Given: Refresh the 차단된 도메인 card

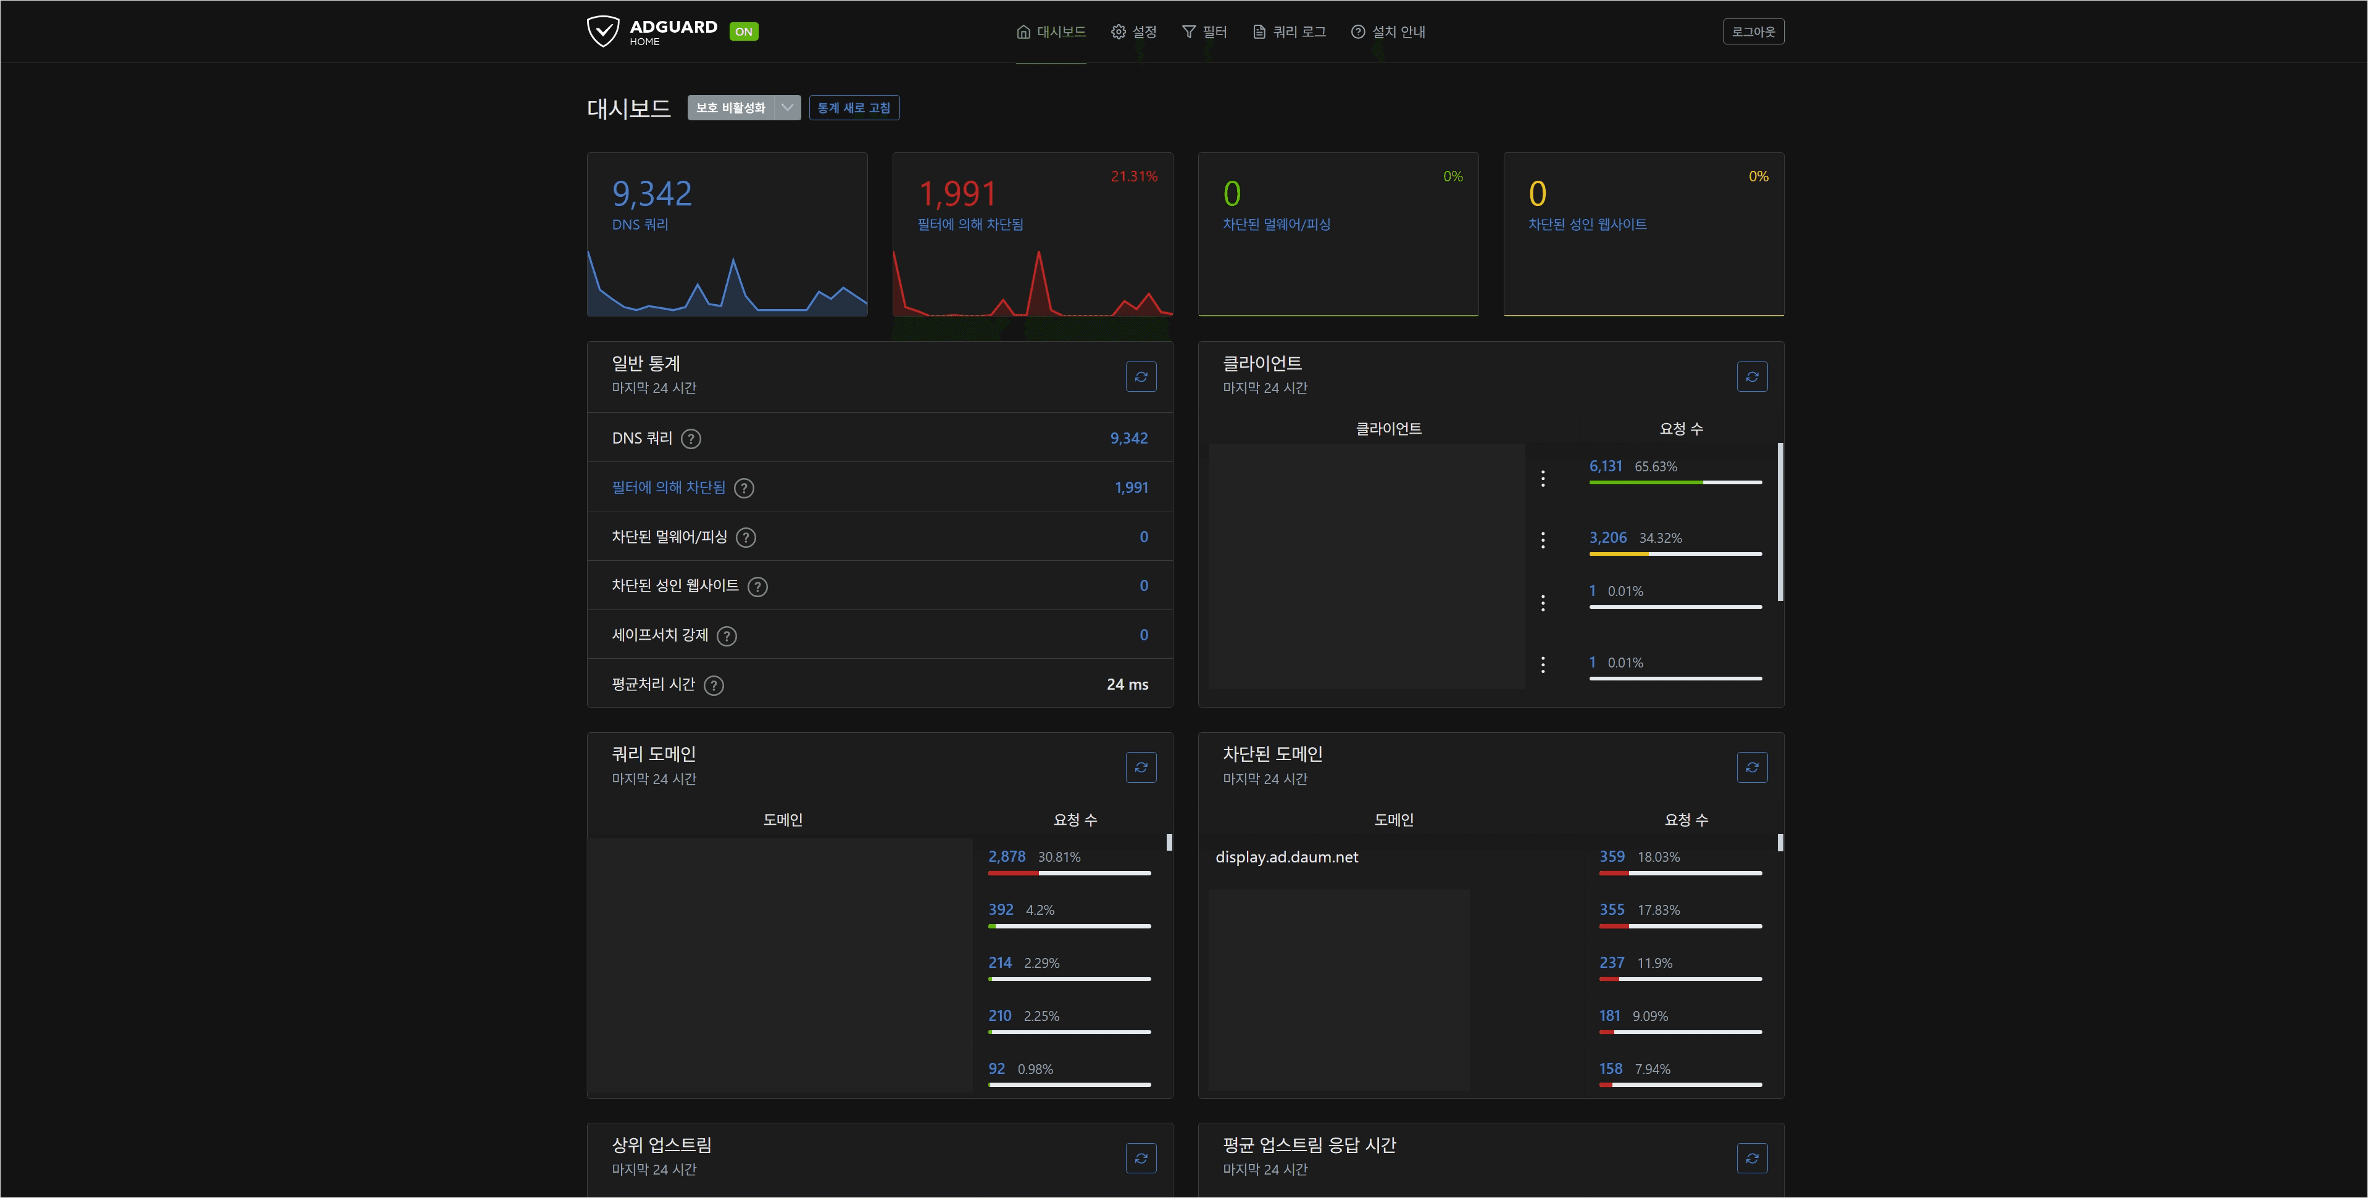Looking at the screenshot, I should pos(1752,767).
